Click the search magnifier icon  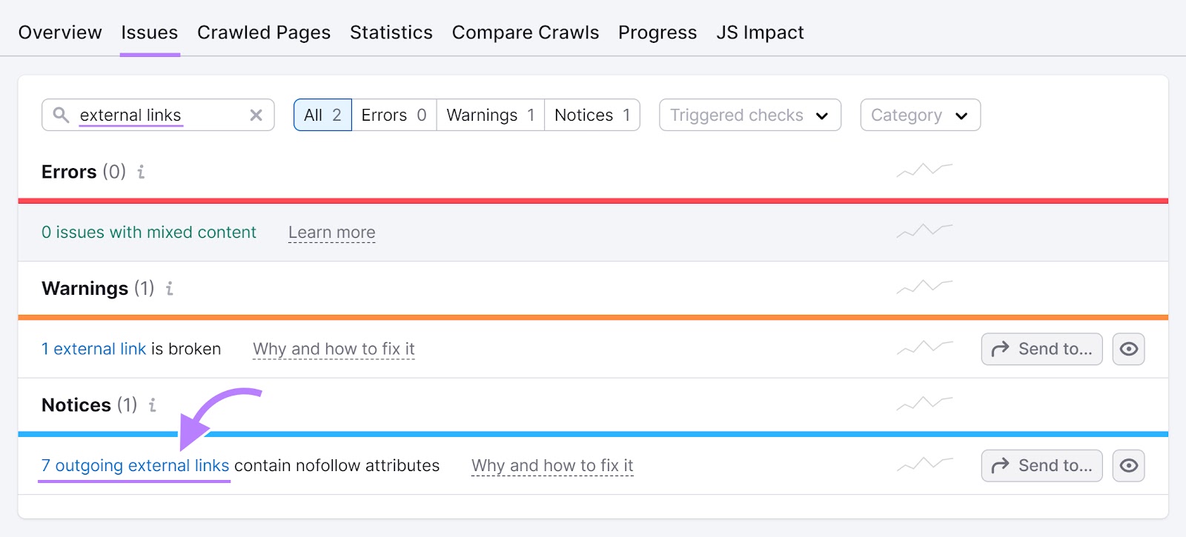click(61, 115)
